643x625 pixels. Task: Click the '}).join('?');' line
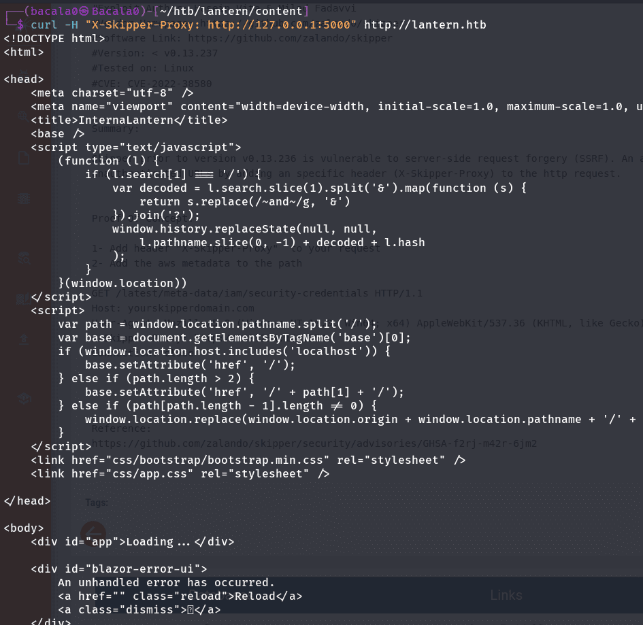pos(156,215)
